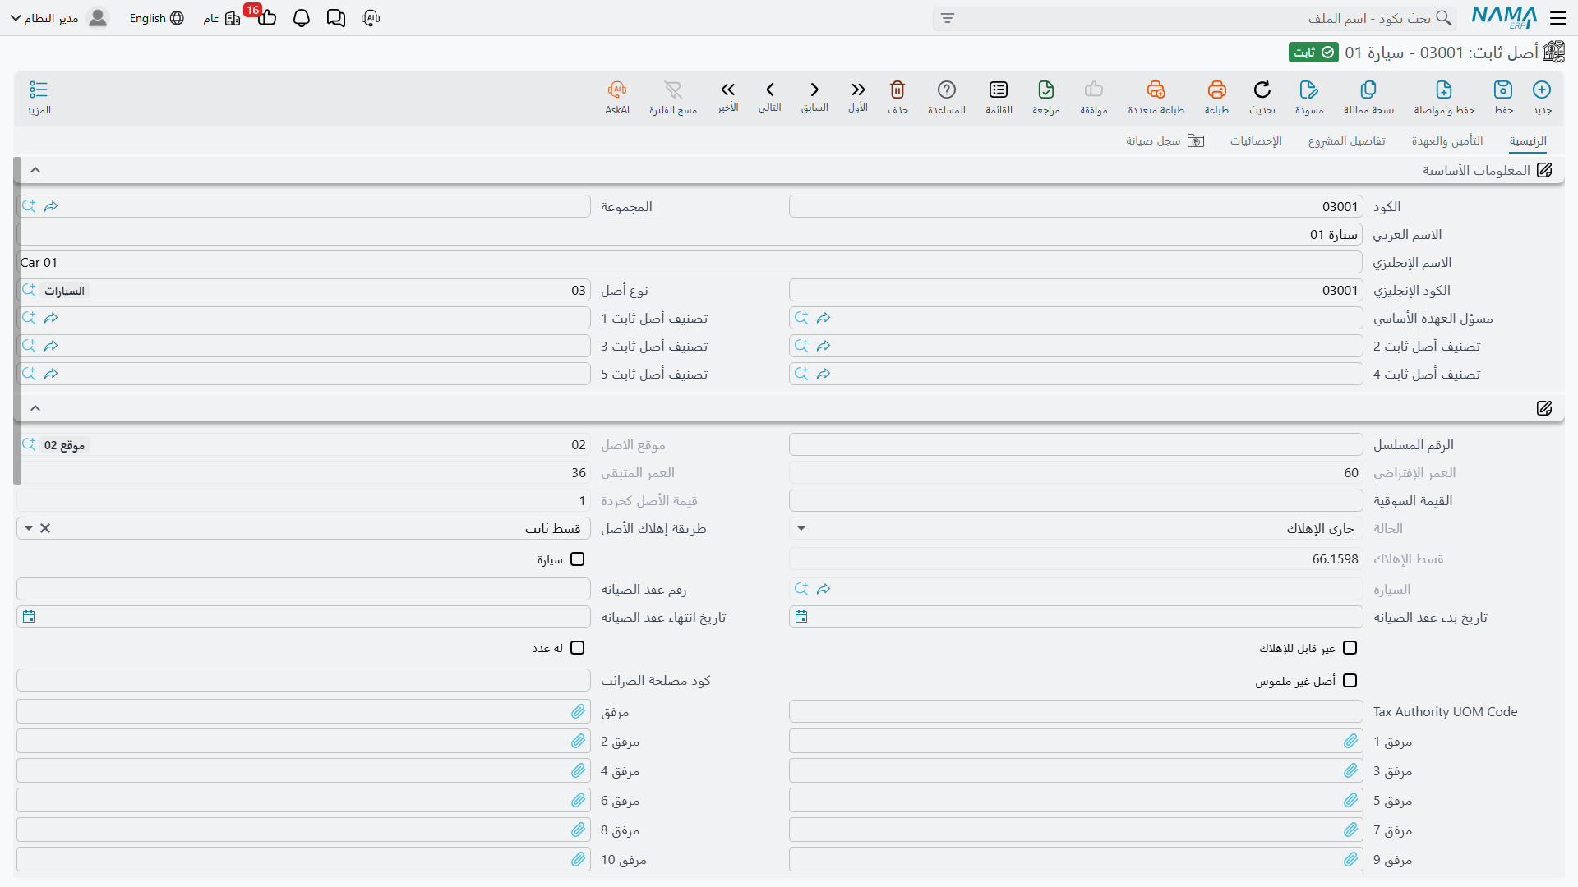Click the حذف delete trash icon

[x=897, y=90]
